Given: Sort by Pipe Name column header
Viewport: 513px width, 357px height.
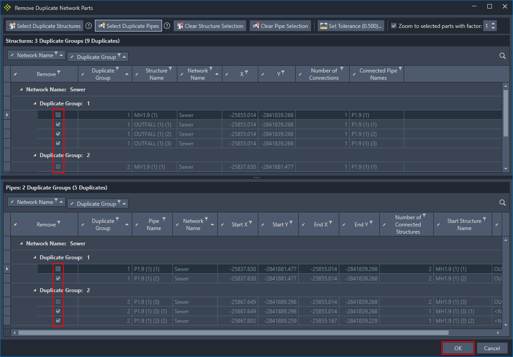Looking at the screenshot, I should pyautogui.click(x=153, y=225).
